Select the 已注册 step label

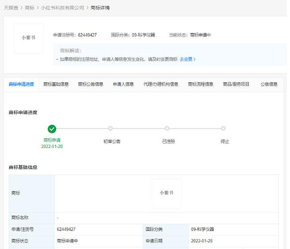click(x=169, y=142)
